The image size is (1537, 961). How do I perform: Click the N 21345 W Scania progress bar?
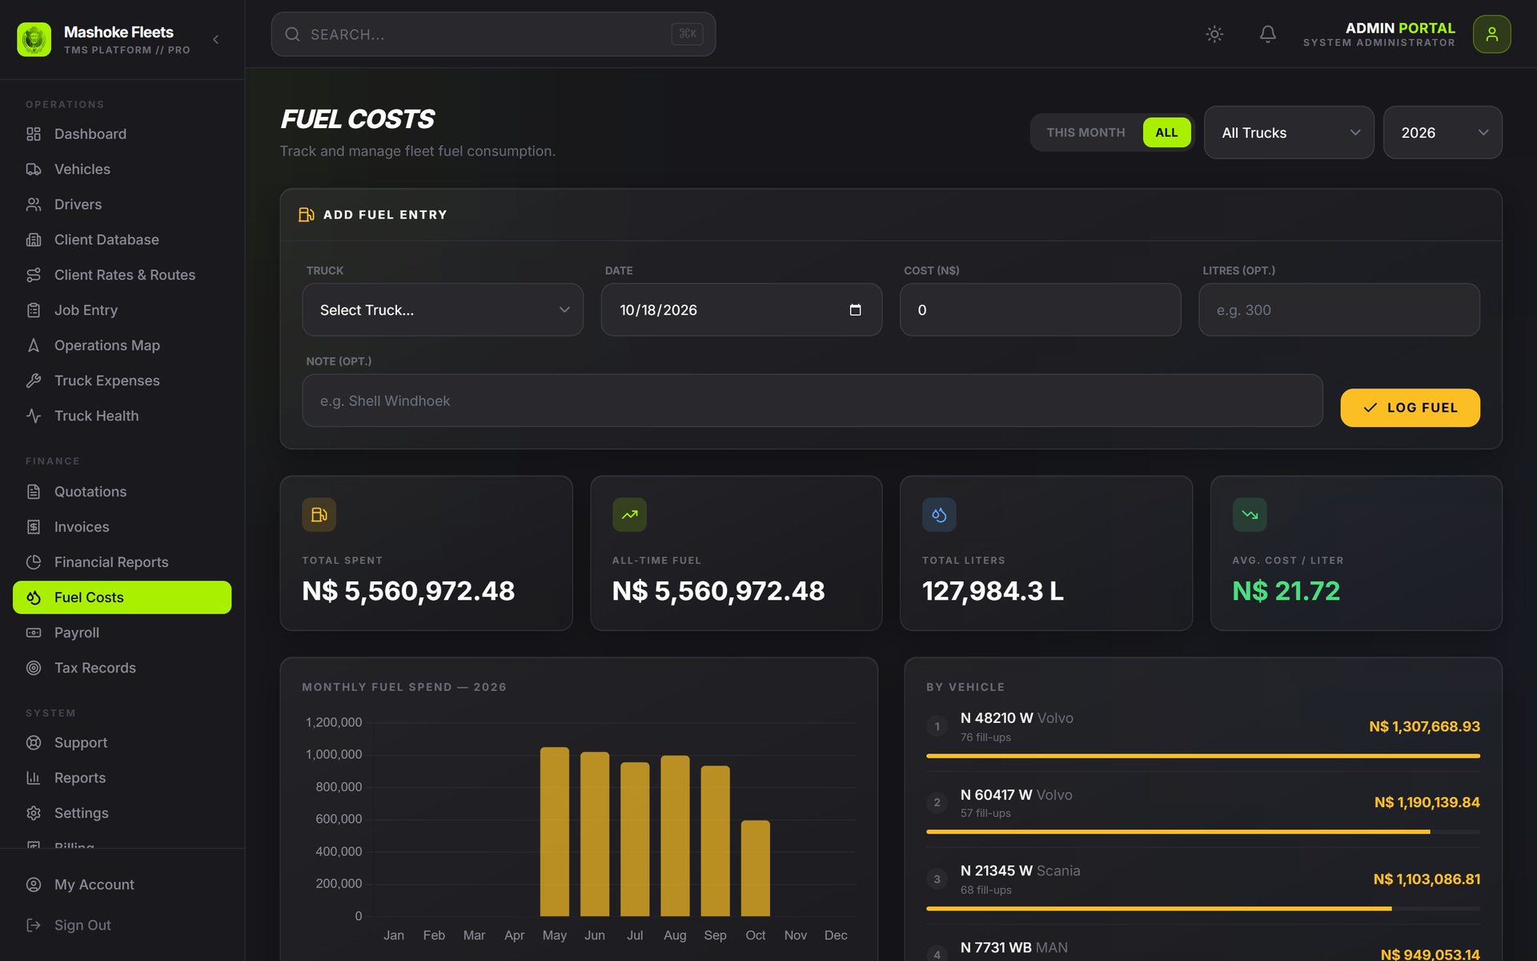click(1203, 908)
